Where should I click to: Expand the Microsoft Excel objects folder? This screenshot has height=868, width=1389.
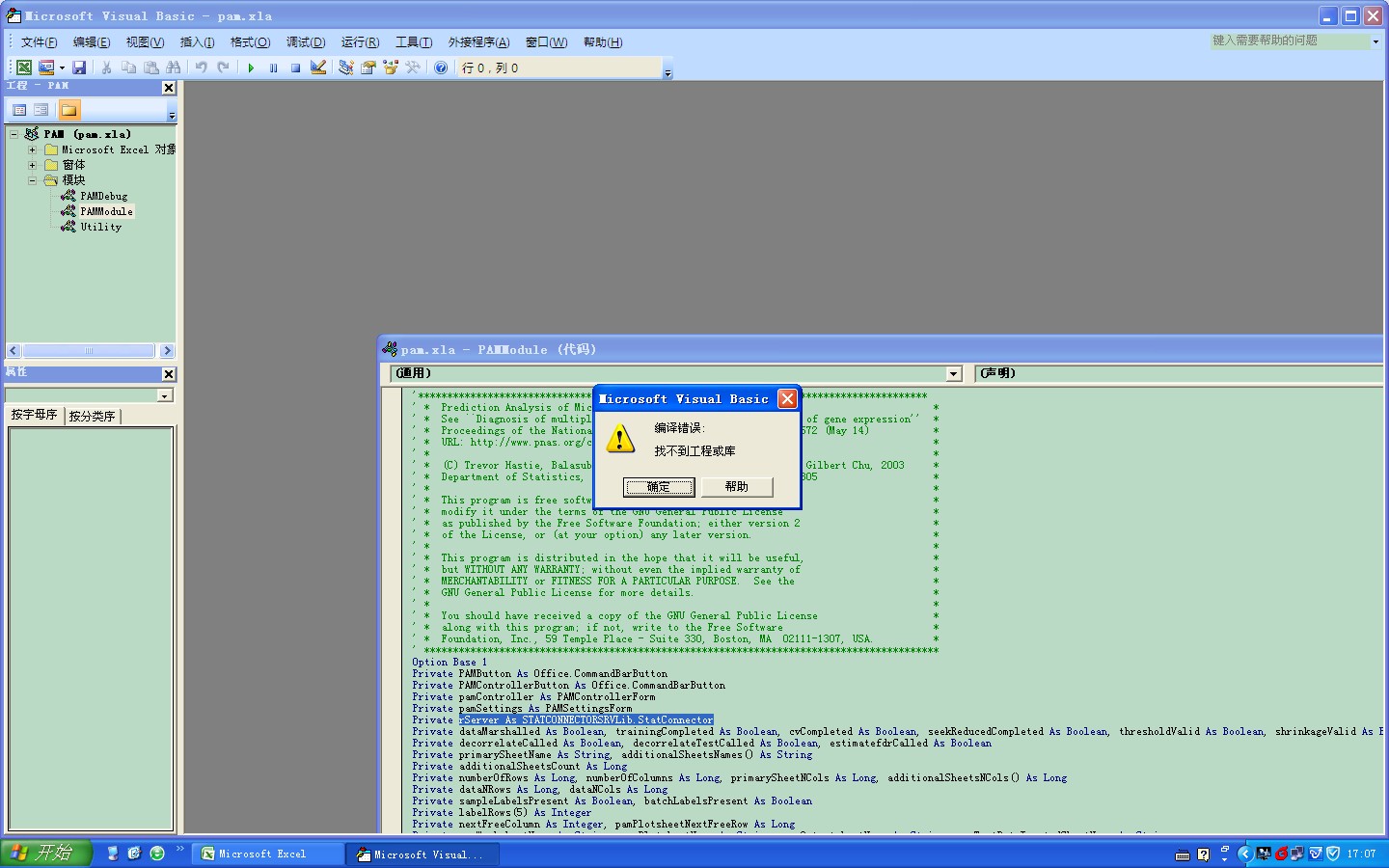point(32,149)
